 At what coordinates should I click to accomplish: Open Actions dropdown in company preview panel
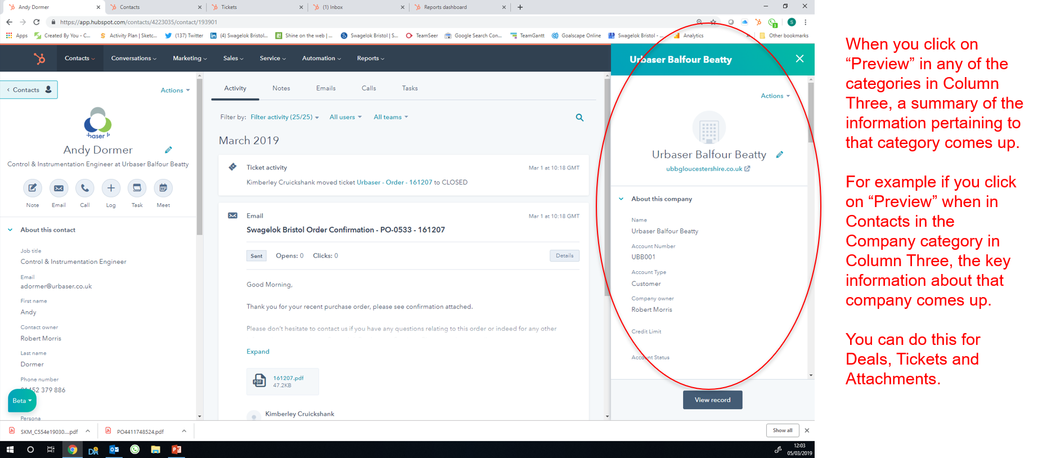(x=775, y=96)
